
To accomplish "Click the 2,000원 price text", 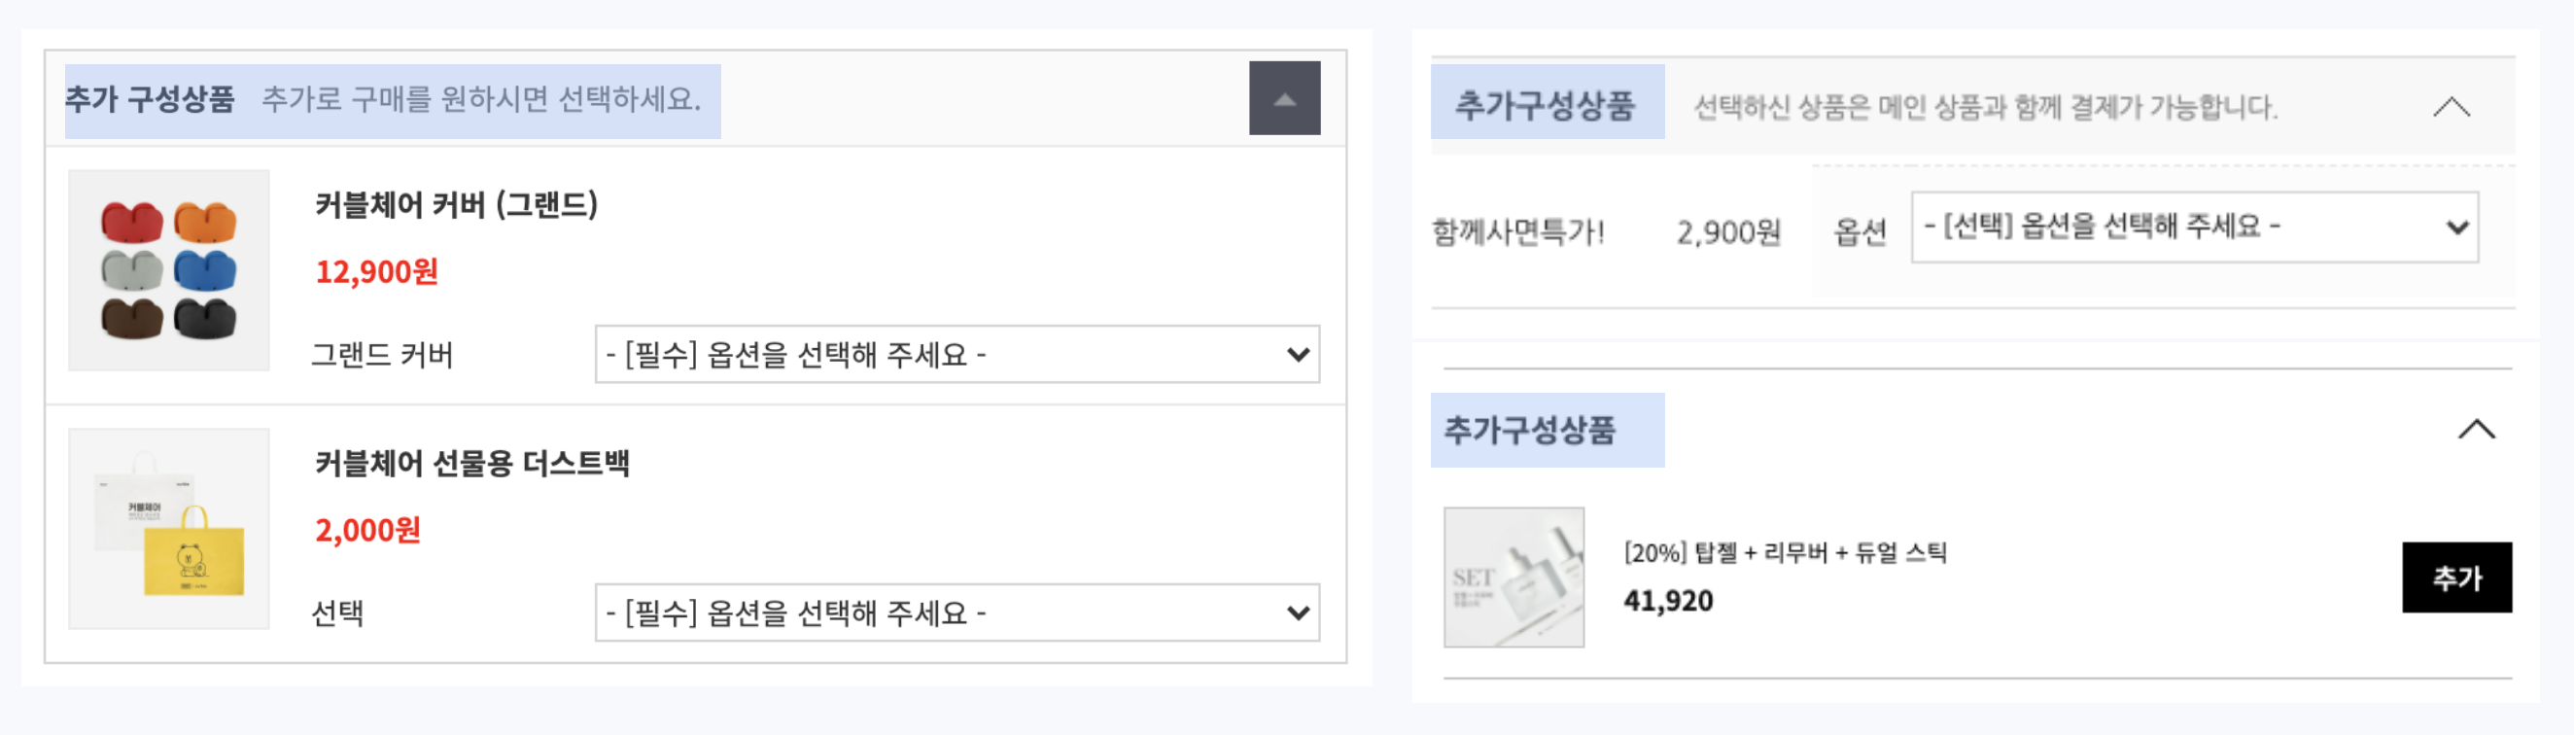I will coord(367,530).
